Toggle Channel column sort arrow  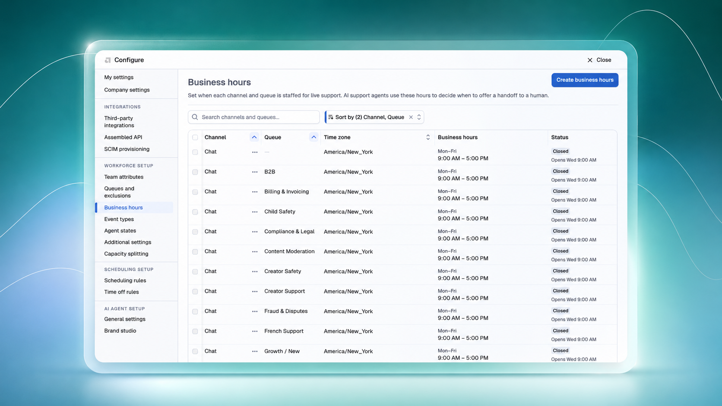254,137
